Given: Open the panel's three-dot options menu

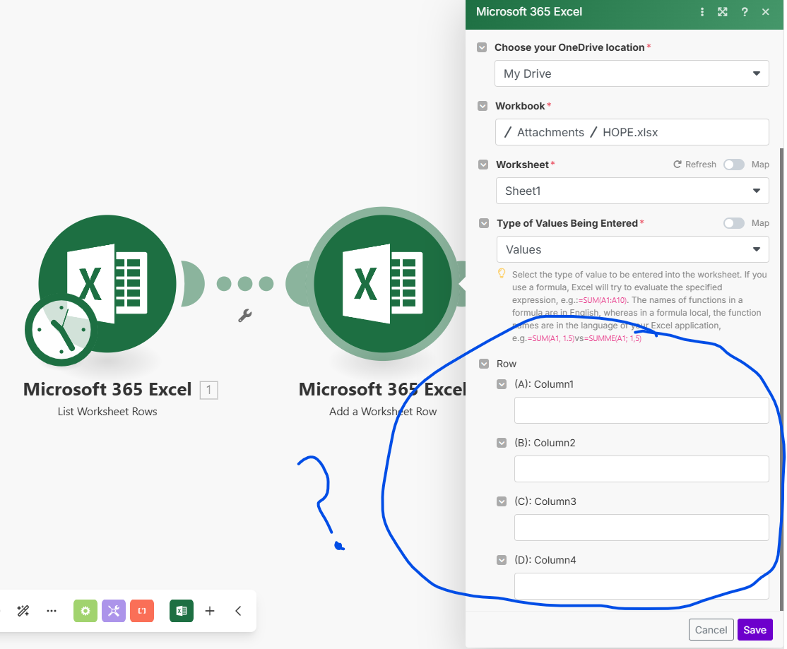Looking at the screenshot, I should point(702,12).
